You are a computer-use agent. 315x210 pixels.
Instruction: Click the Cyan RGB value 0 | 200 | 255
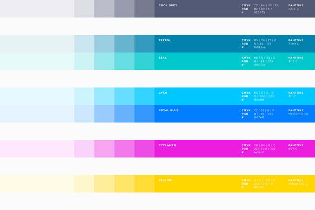(264, 96)
